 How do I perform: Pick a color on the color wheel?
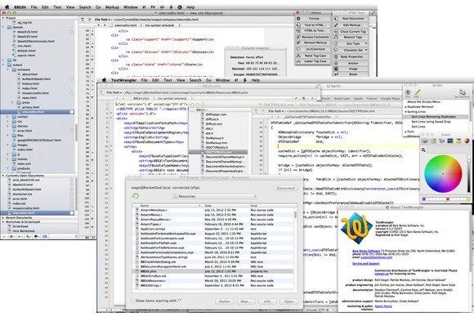point(443,174)
